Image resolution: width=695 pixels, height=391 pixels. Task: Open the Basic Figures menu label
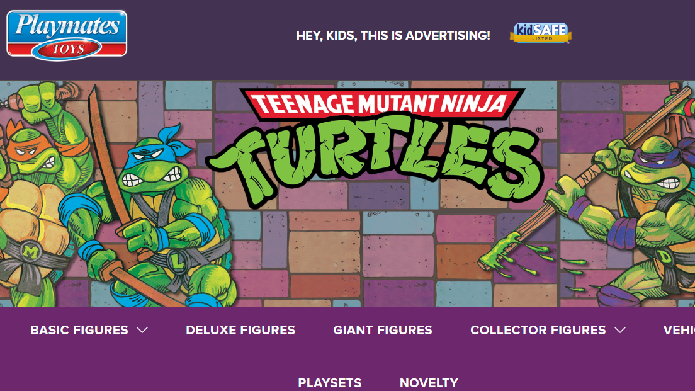click(79, 330)
